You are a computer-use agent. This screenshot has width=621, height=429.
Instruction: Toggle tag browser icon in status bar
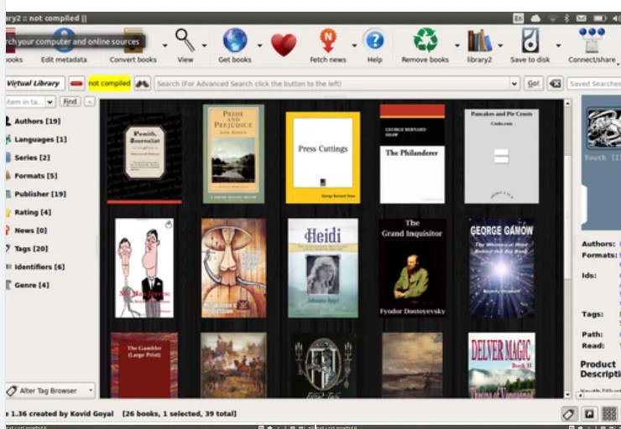(x=569, y=414)
